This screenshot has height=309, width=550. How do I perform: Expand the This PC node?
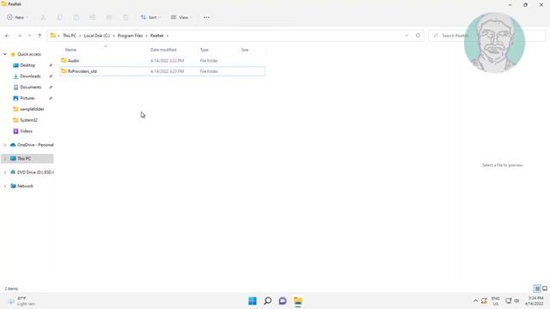[5, 159]
